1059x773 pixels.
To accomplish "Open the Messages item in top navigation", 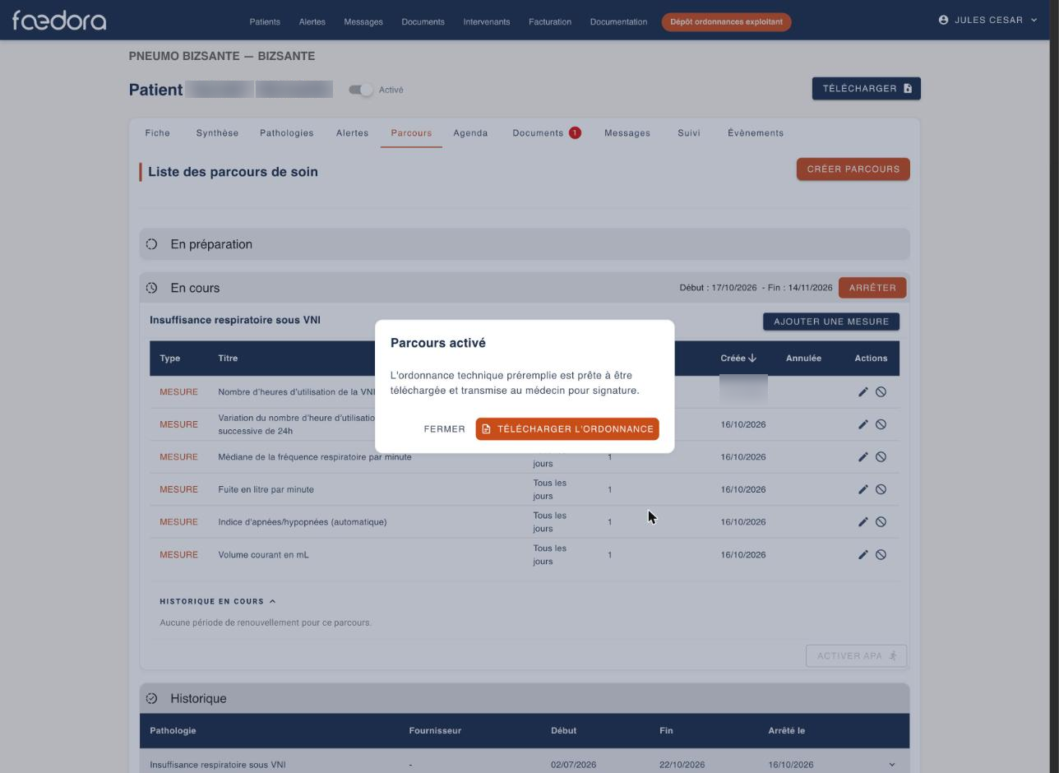I will coord(363,21).
